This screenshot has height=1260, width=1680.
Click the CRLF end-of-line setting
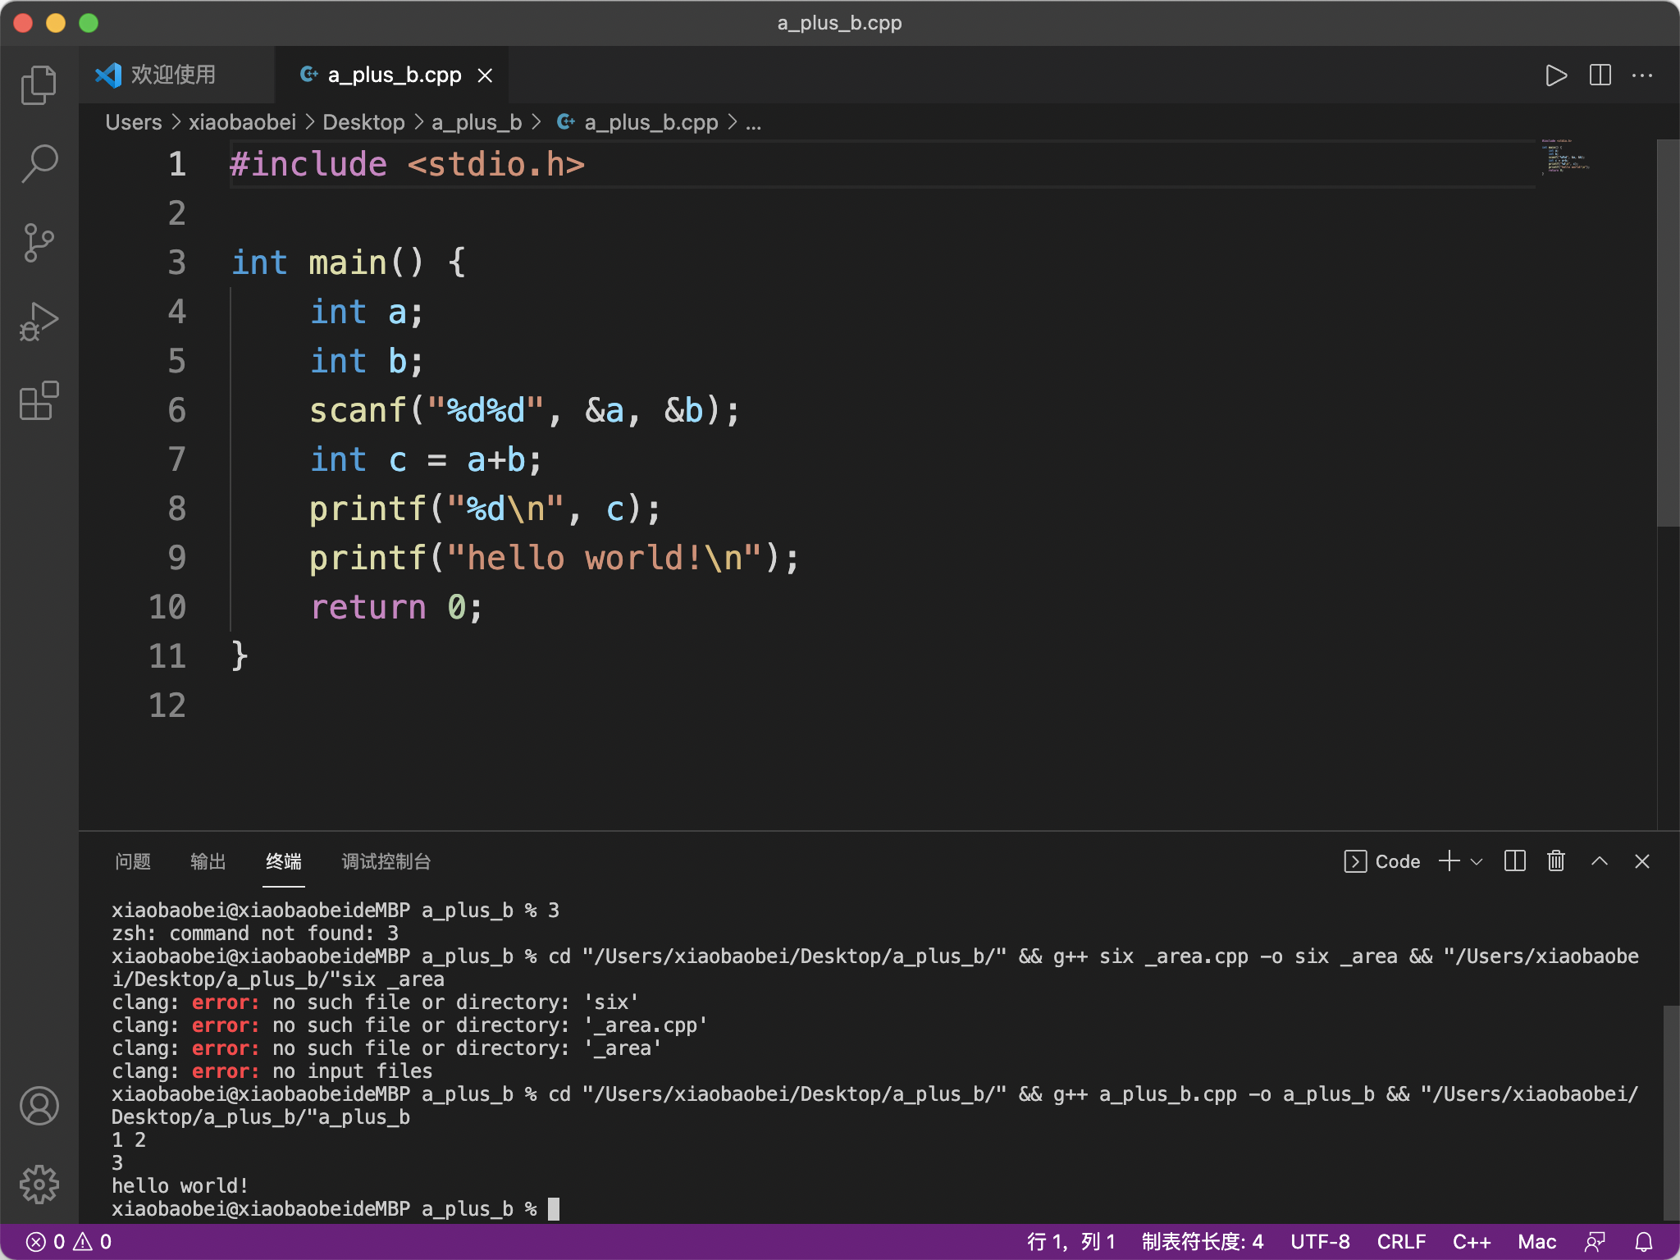(1400, 1242)
